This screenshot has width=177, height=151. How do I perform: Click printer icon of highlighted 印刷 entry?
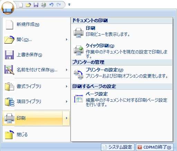(x=9, y=118)
